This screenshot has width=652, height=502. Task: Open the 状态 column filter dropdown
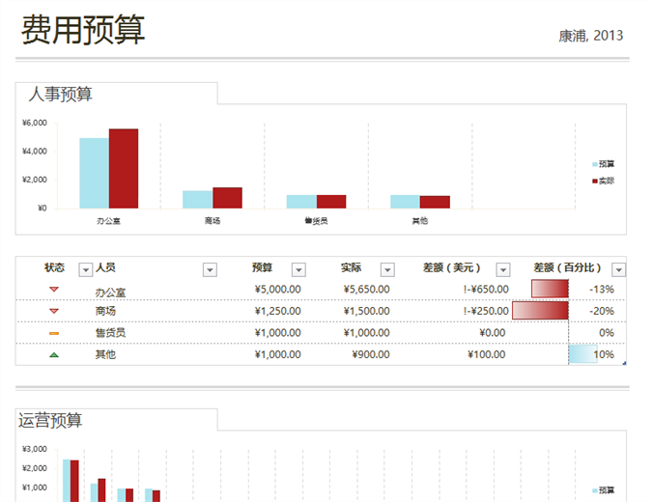[86, 269]
